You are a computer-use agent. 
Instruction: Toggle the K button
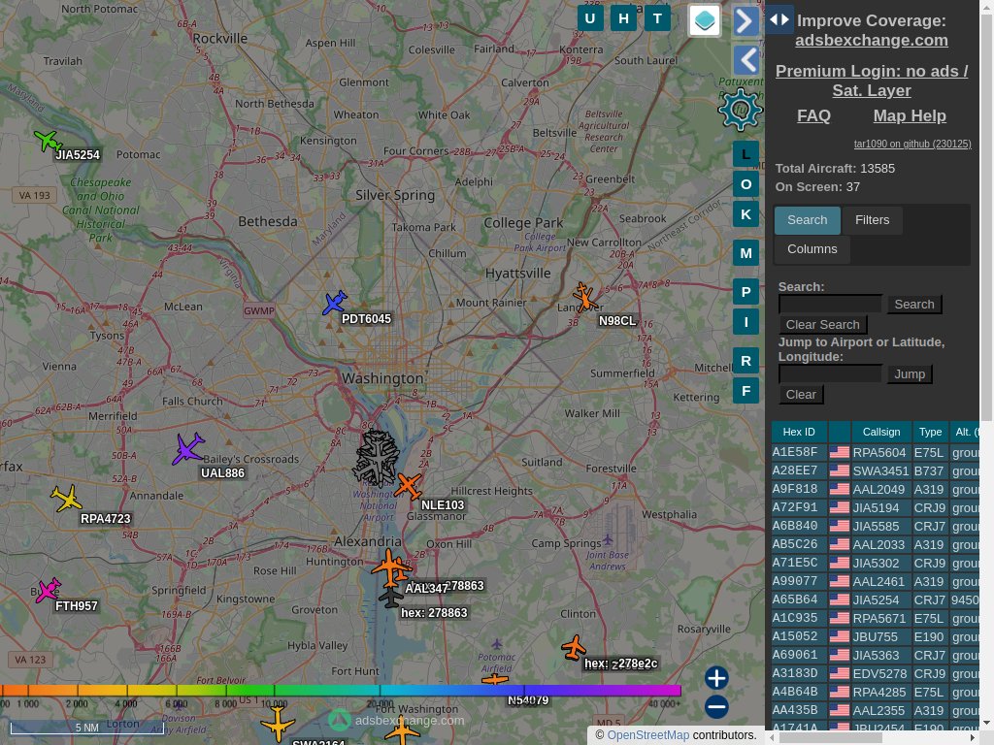pos(746,214)
